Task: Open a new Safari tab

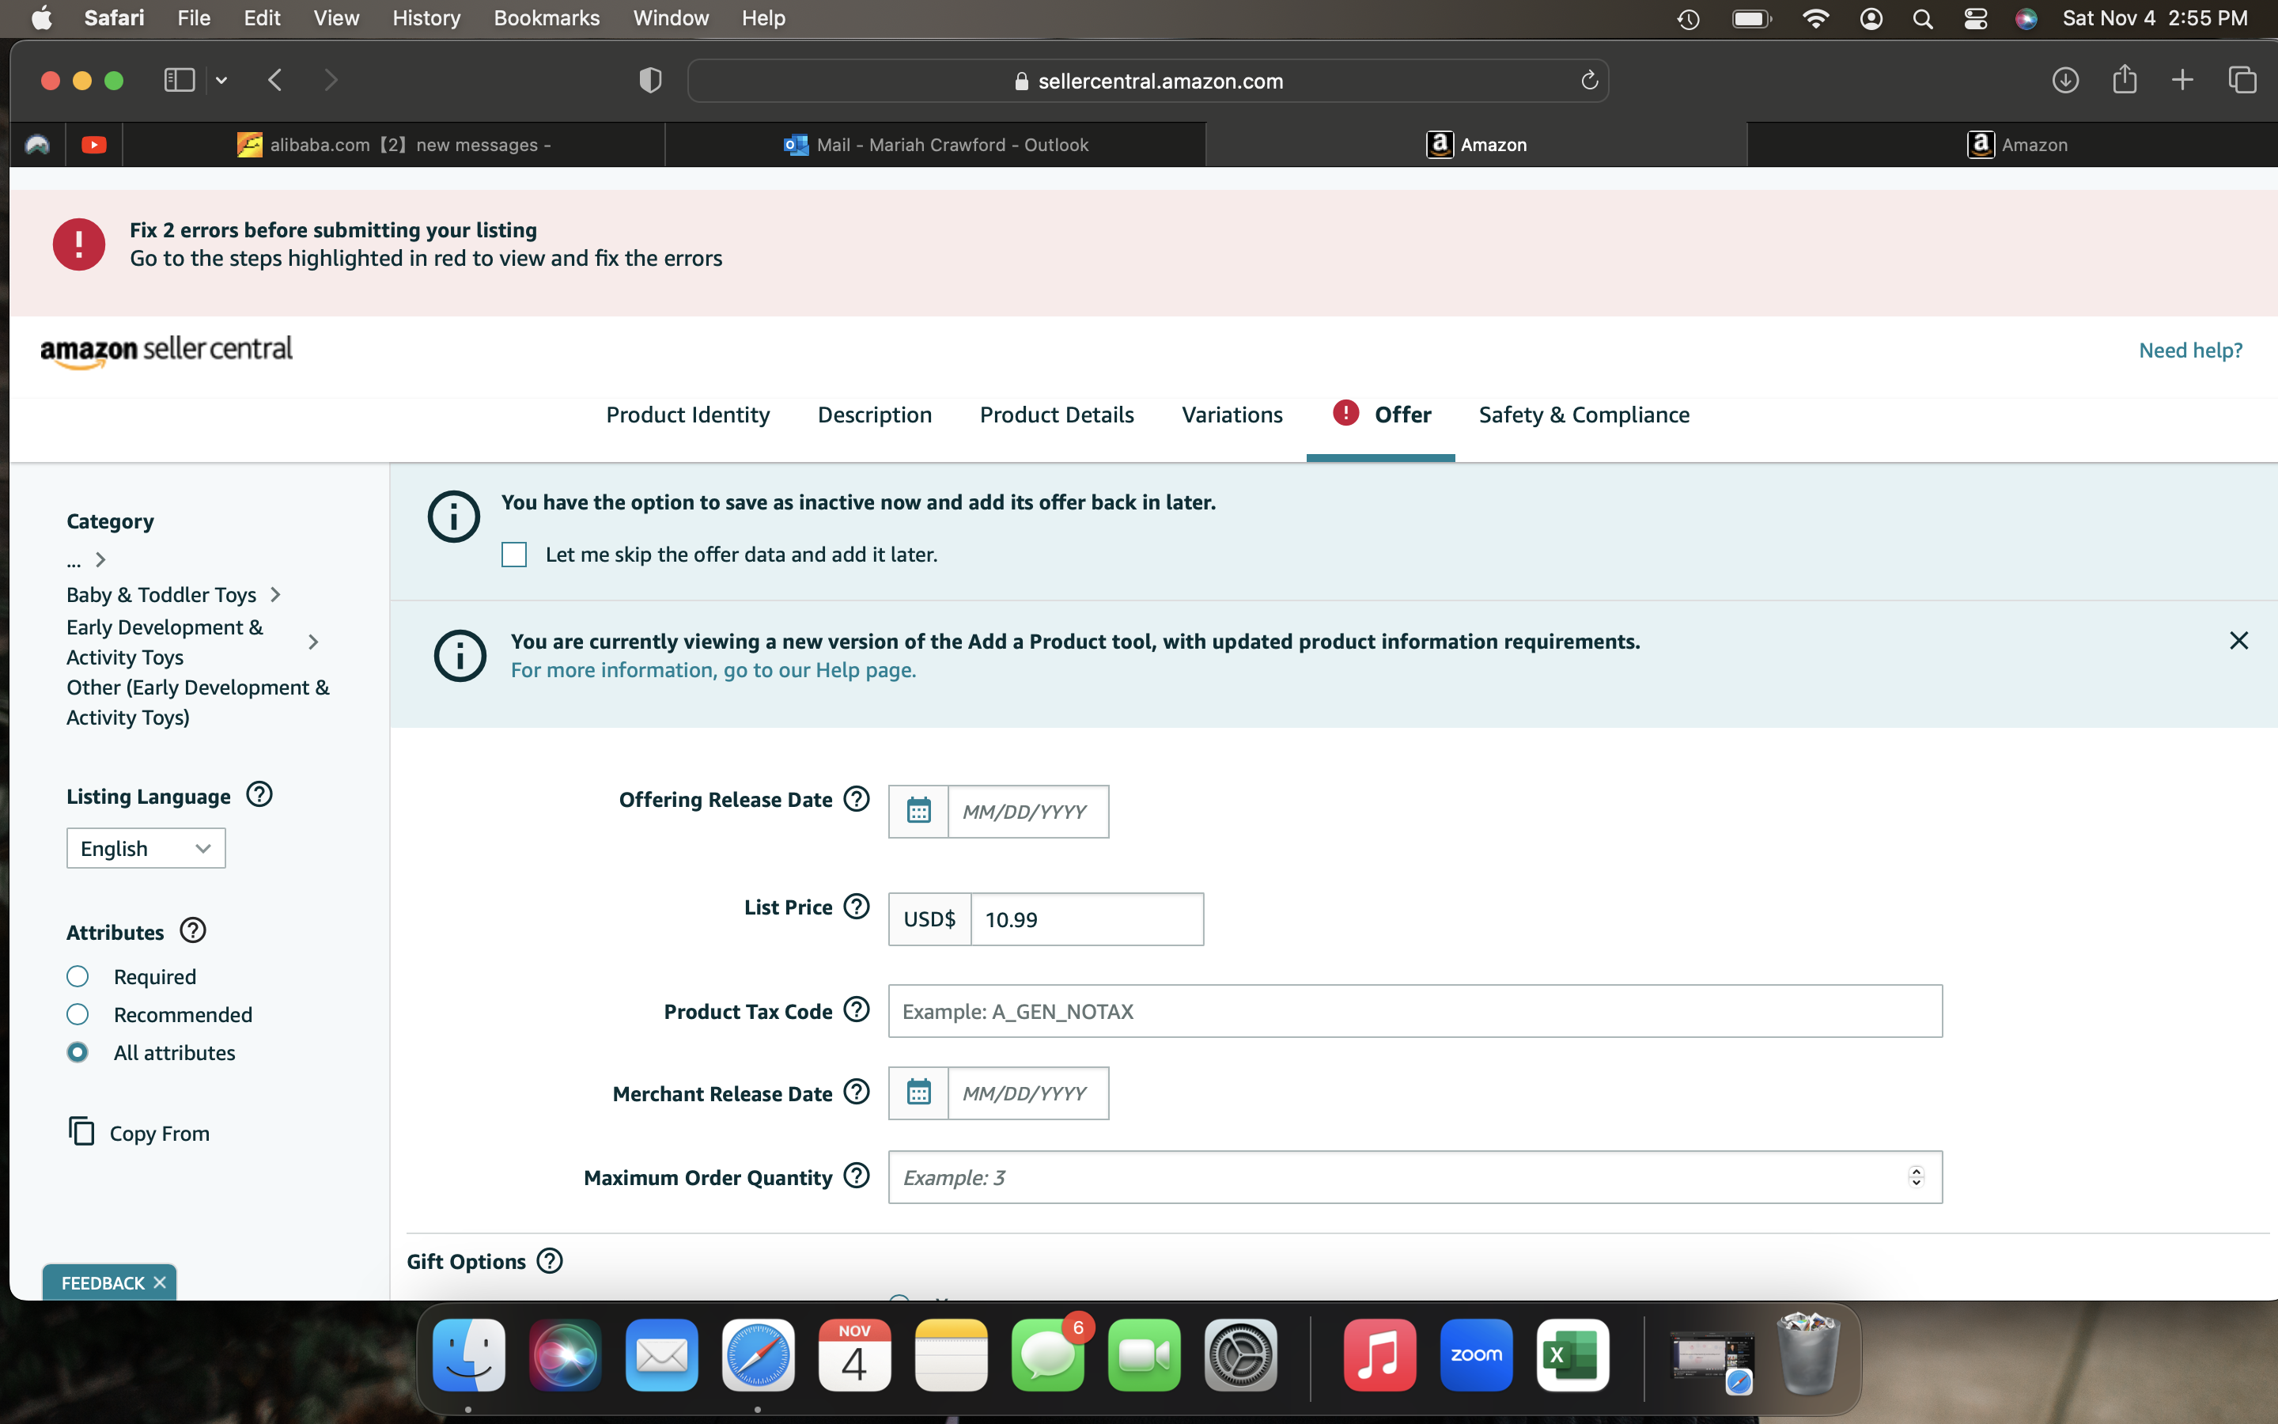Action: [2182, 80]
